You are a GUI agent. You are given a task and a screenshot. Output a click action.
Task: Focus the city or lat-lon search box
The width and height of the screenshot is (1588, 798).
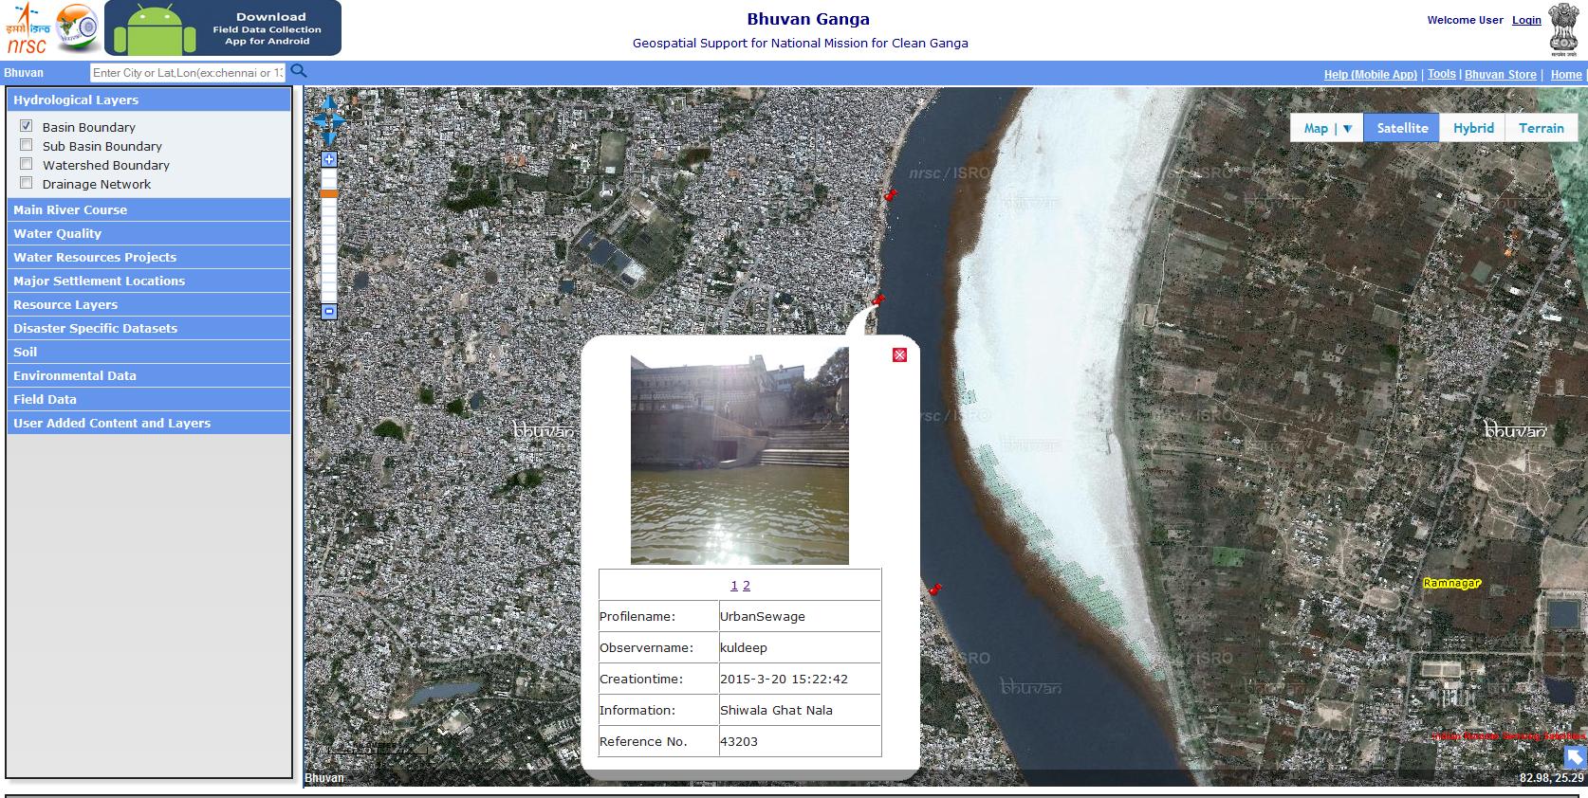187,72
